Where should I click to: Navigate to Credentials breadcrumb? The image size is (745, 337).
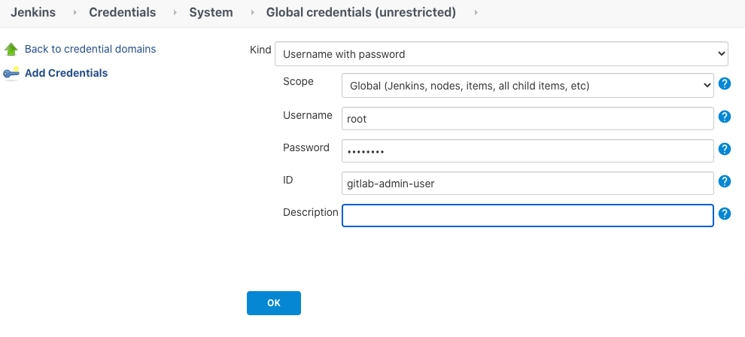tap(122, 13)
